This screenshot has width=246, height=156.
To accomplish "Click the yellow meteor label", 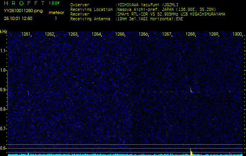I will [56, 12].
